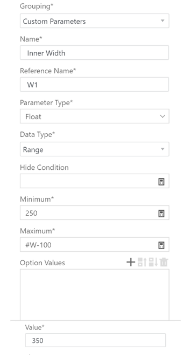Screen dimensions: 194x355
Task: Click the calculator icon in Minimum field
Action: pos(161,213)
